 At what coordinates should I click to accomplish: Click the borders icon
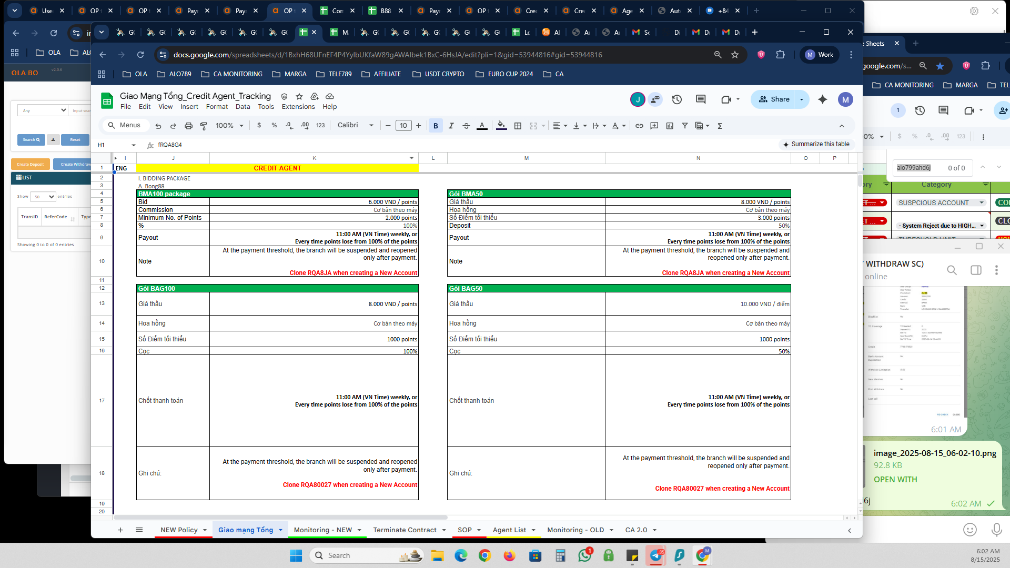point(518,126)
